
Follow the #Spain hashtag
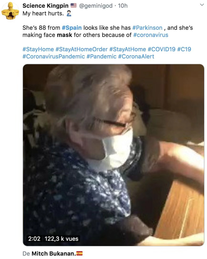coord(72,28)
